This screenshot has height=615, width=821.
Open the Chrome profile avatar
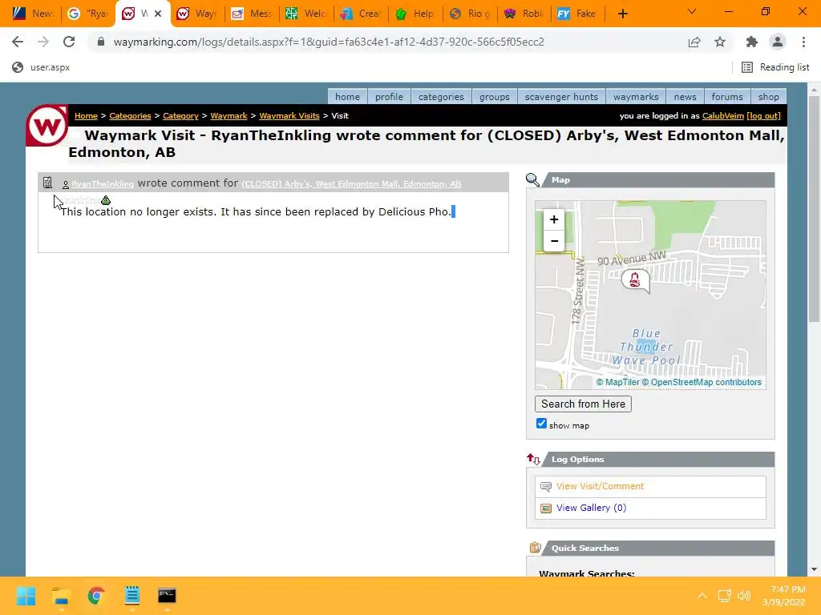778,42
